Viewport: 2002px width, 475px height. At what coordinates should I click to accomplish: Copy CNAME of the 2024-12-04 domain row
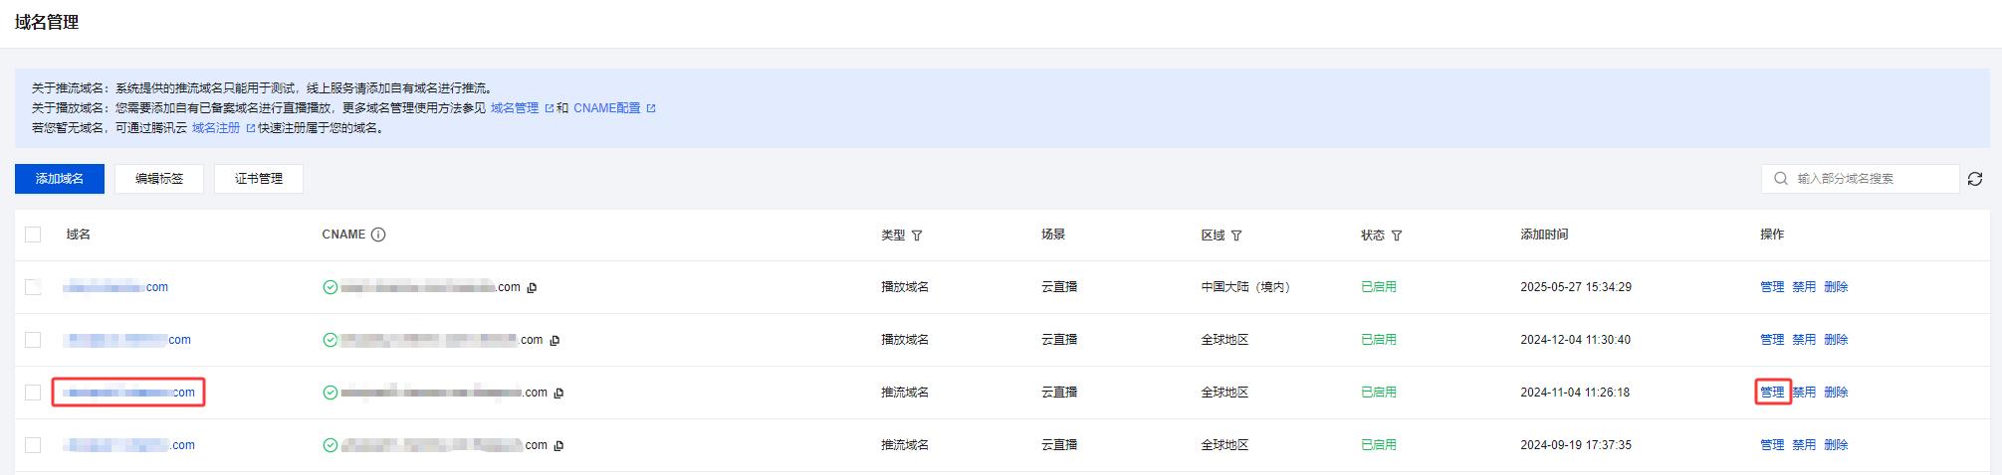(x=555, y=341)
